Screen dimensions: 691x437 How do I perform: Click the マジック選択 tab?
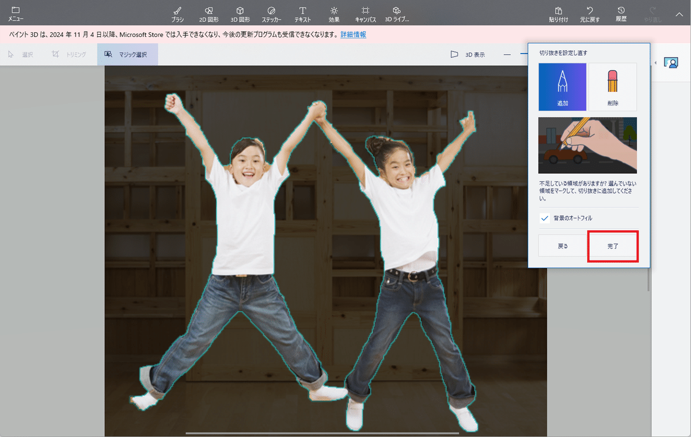127,54
